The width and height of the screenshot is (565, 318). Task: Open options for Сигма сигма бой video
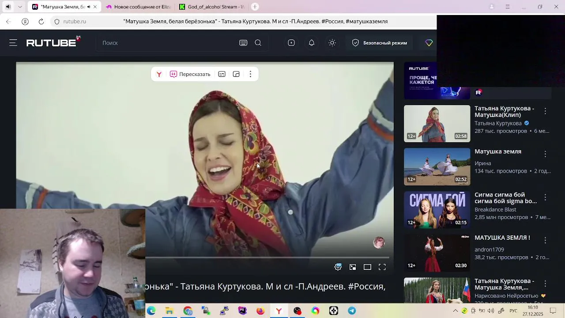point(545,197)
